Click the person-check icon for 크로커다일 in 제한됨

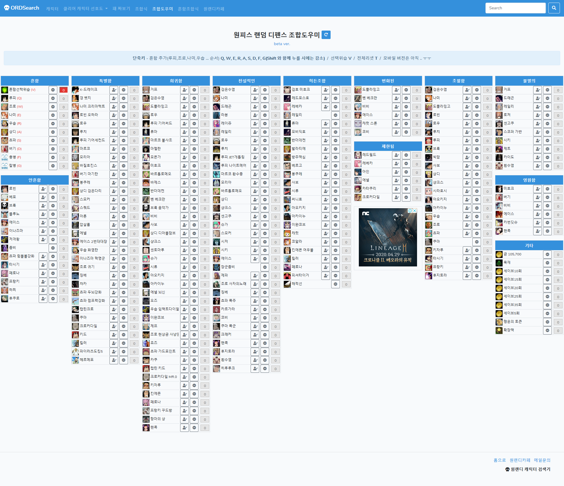396,197
